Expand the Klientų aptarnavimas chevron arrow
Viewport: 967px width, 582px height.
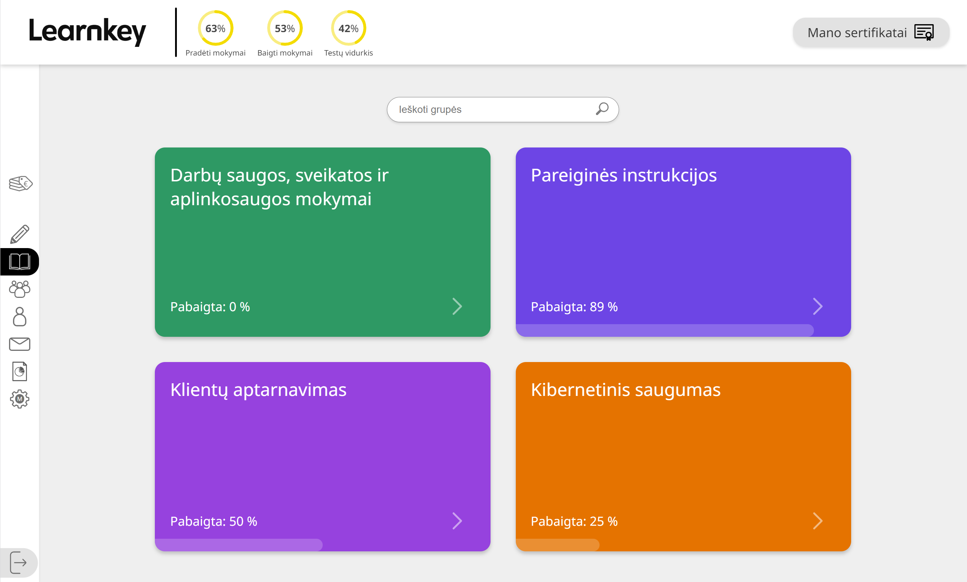457,521
